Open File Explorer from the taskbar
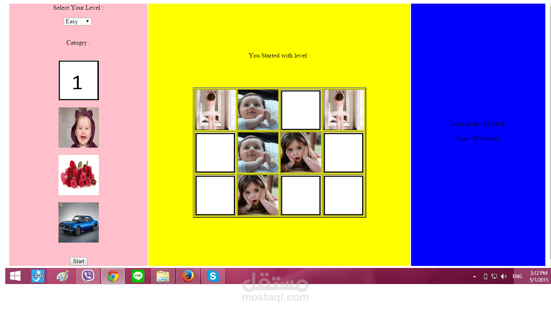The width and height of the screenshot is (551, 309). click(163, 276)
